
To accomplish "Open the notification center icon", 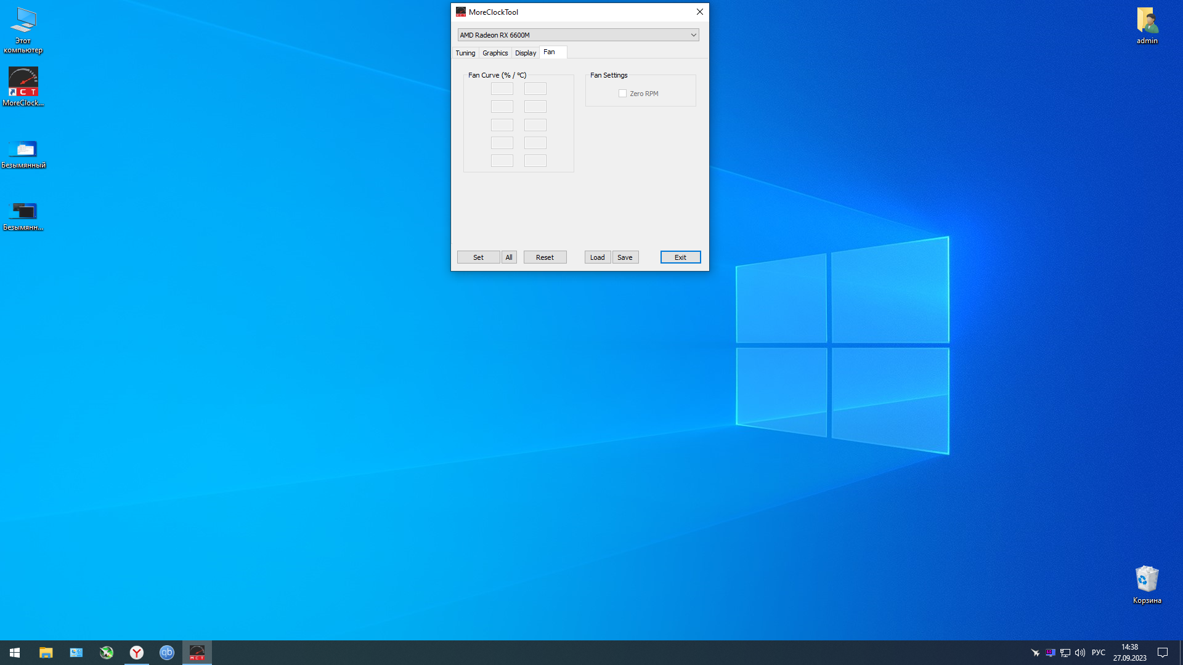I will coord(1163,653).
